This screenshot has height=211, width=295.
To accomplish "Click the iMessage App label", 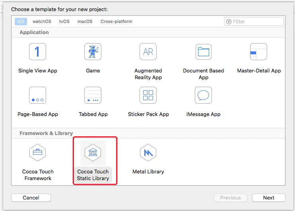I will [x=204, y=114].
